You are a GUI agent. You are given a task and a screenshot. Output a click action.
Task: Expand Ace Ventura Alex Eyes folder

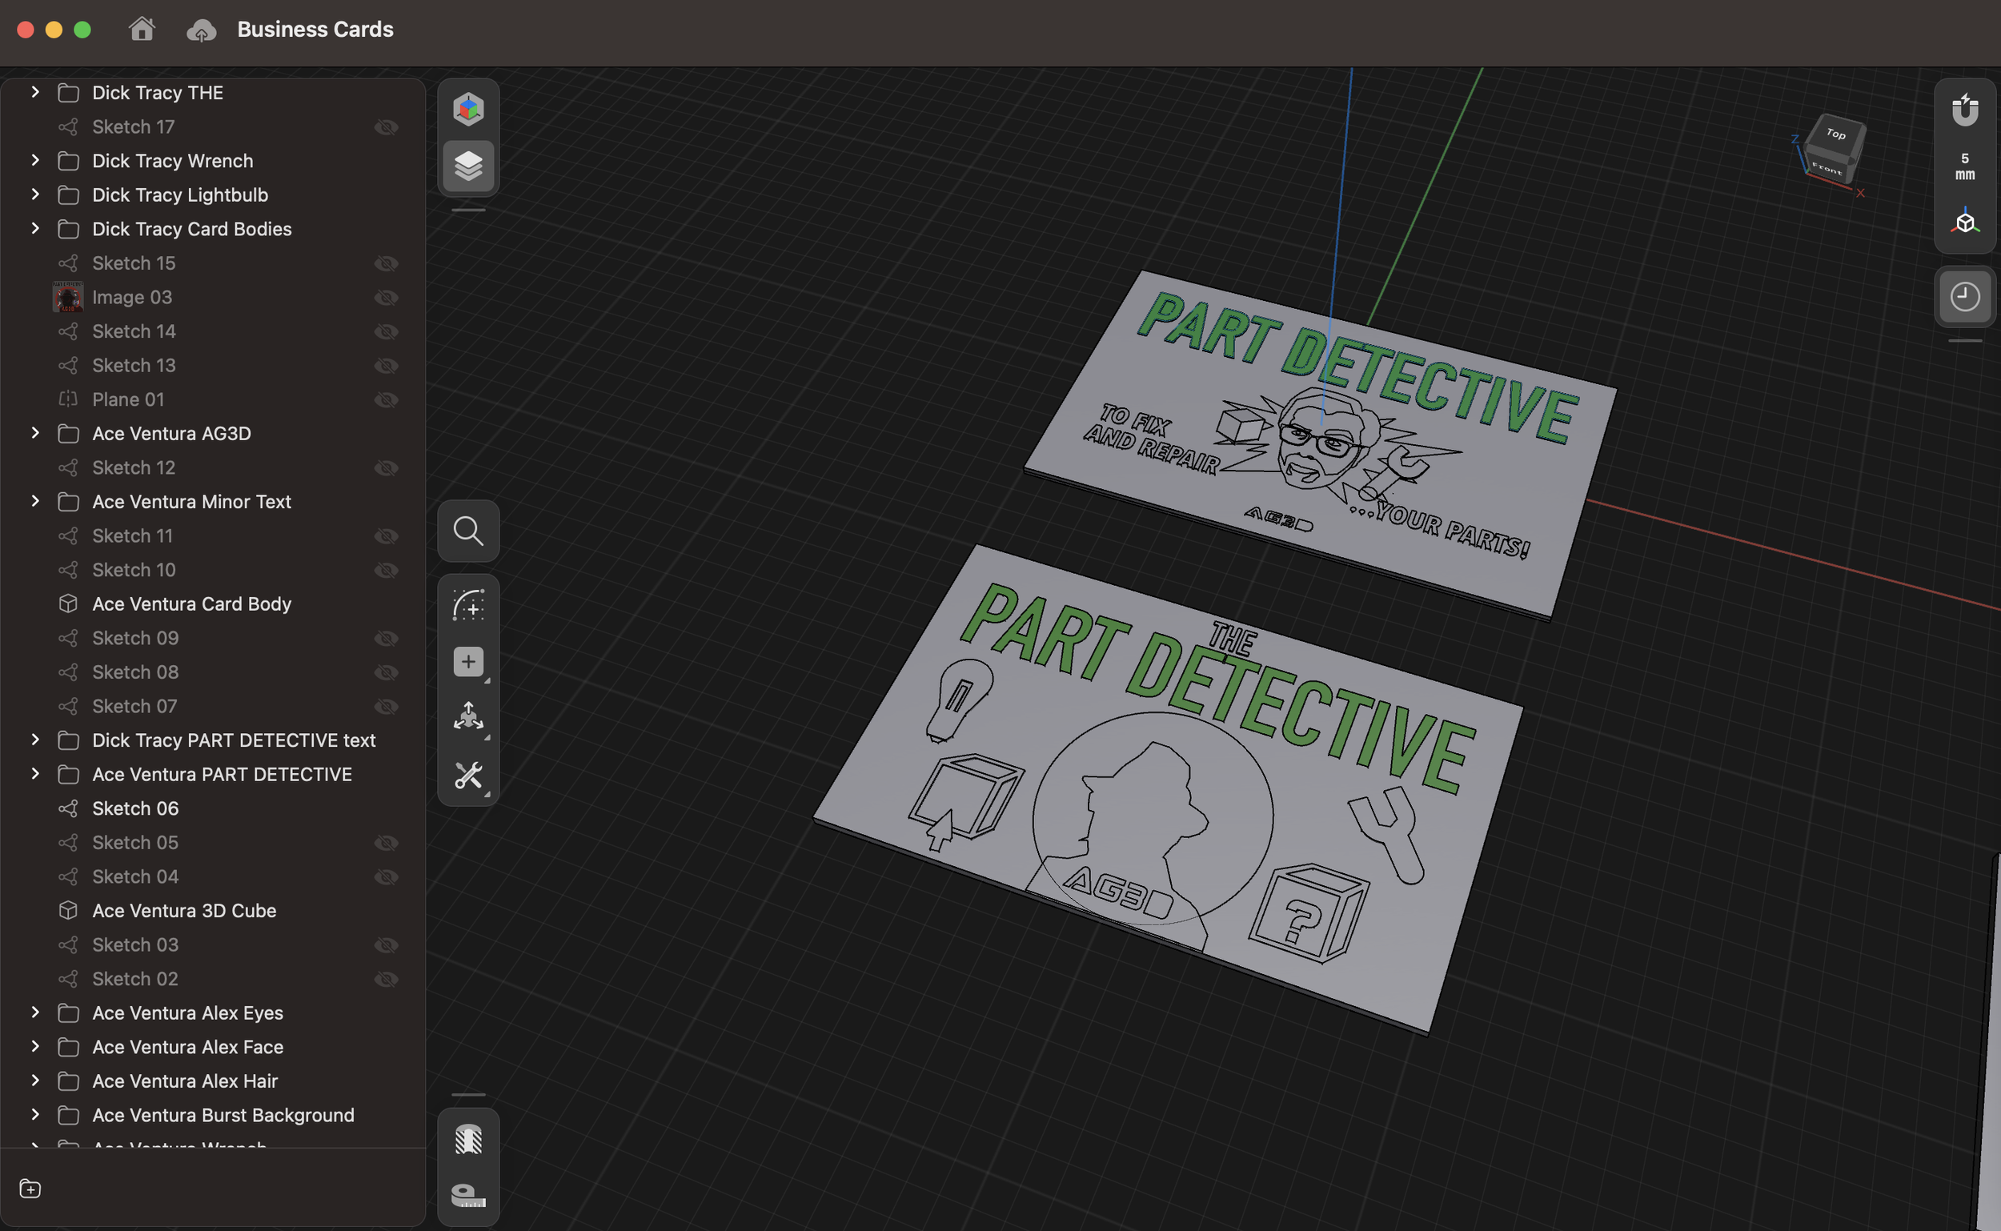[35, 1012]
